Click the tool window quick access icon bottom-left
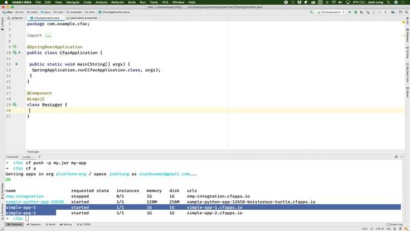The width and height of the screenshot is (410, 231). tap(3, 228)
